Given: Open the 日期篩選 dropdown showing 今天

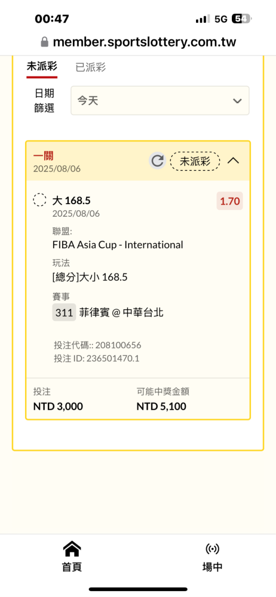Looking at the screenshot, I should tap(160, 100).
